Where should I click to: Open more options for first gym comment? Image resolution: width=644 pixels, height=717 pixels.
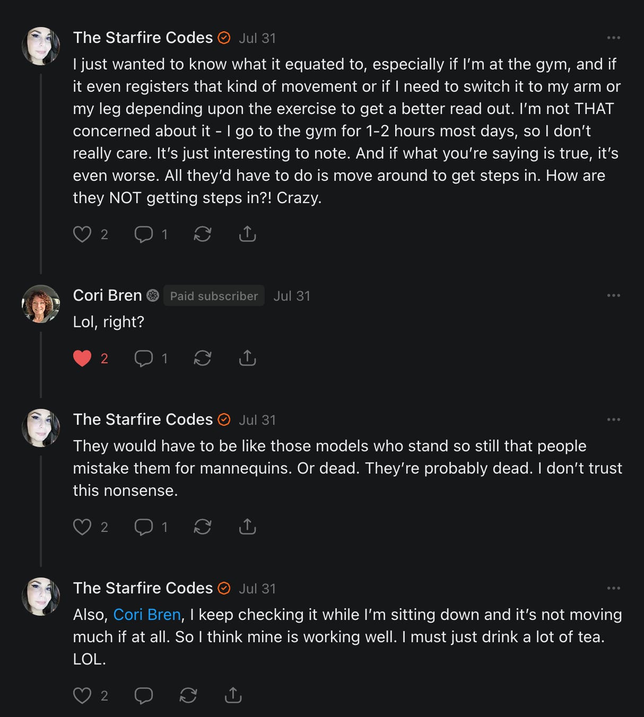[x=613, y=38]
